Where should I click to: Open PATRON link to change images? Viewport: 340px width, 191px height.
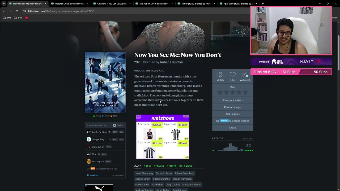coord(224,121)
